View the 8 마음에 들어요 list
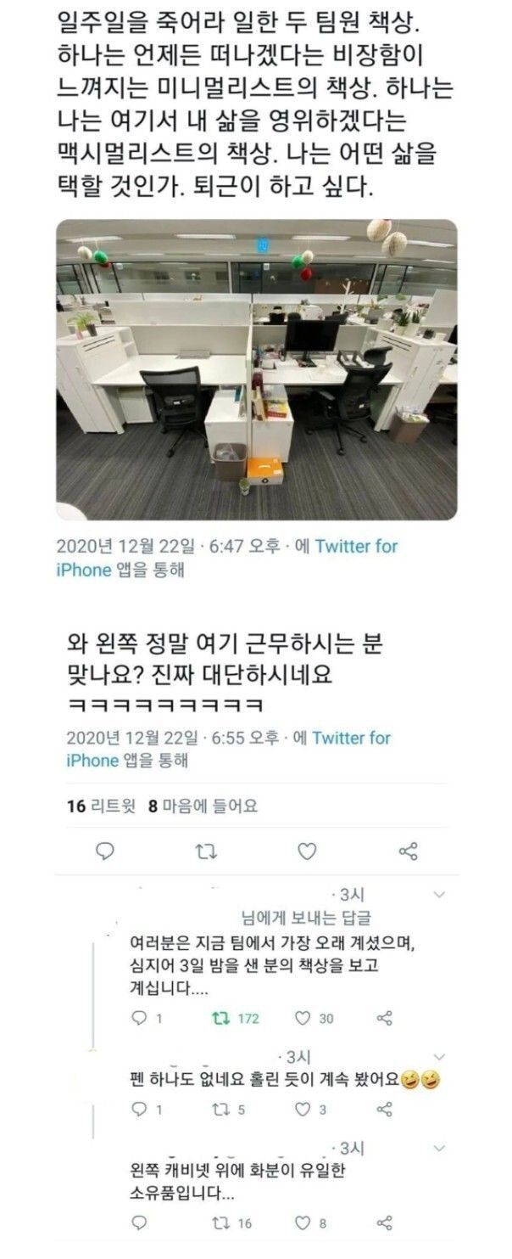This screenshot has height=1259, width=512. click(x=203, y=807)
